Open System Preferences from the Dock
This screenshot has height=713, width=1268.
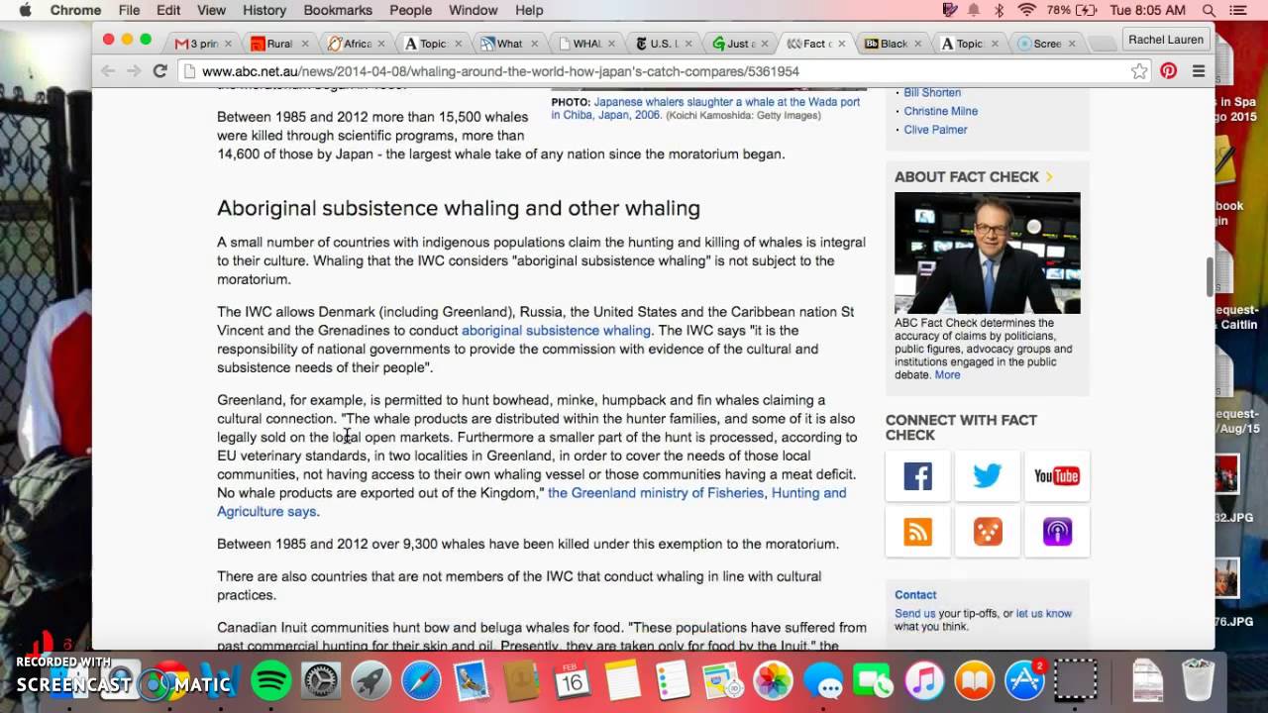[x=321, y=681]
